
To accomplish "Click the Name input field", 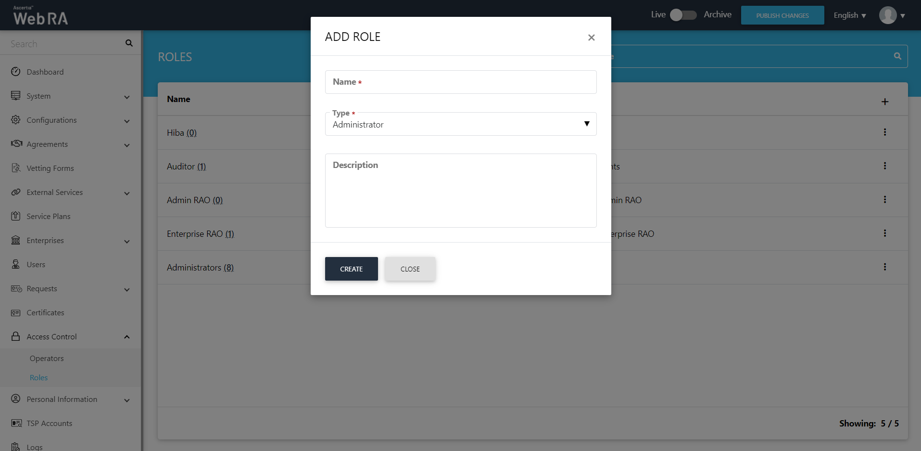I will 460,82.
